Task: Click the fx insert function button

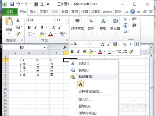Action: (x=65, y=47)
